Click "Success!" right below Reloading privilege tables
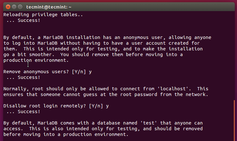Viewport: 237px width, 141px height. [x=29, y=20]
